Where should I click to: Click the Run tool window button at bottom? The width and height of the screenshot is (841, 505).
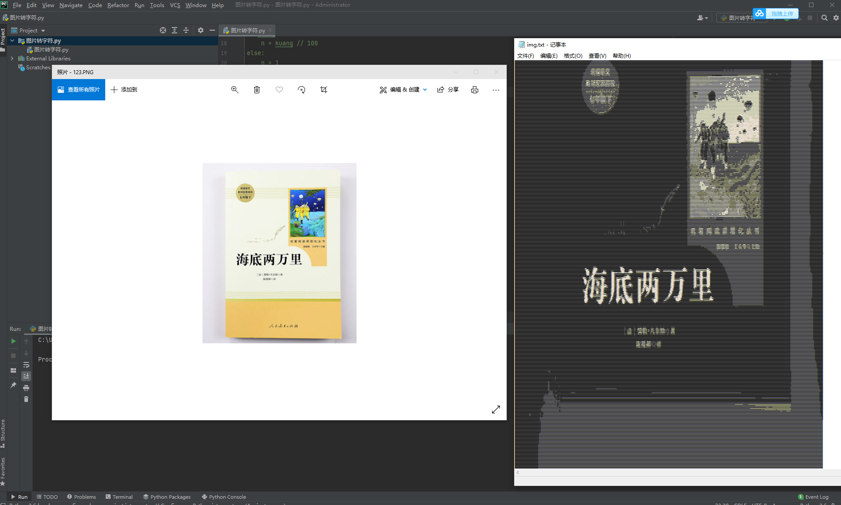click(x=19, y=497)
